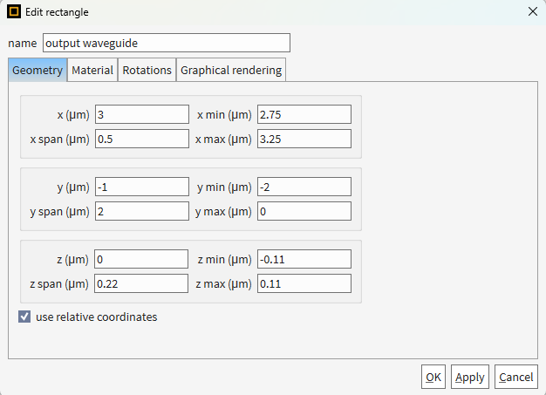Click the y max (µm) field

(x=304, y=211)
